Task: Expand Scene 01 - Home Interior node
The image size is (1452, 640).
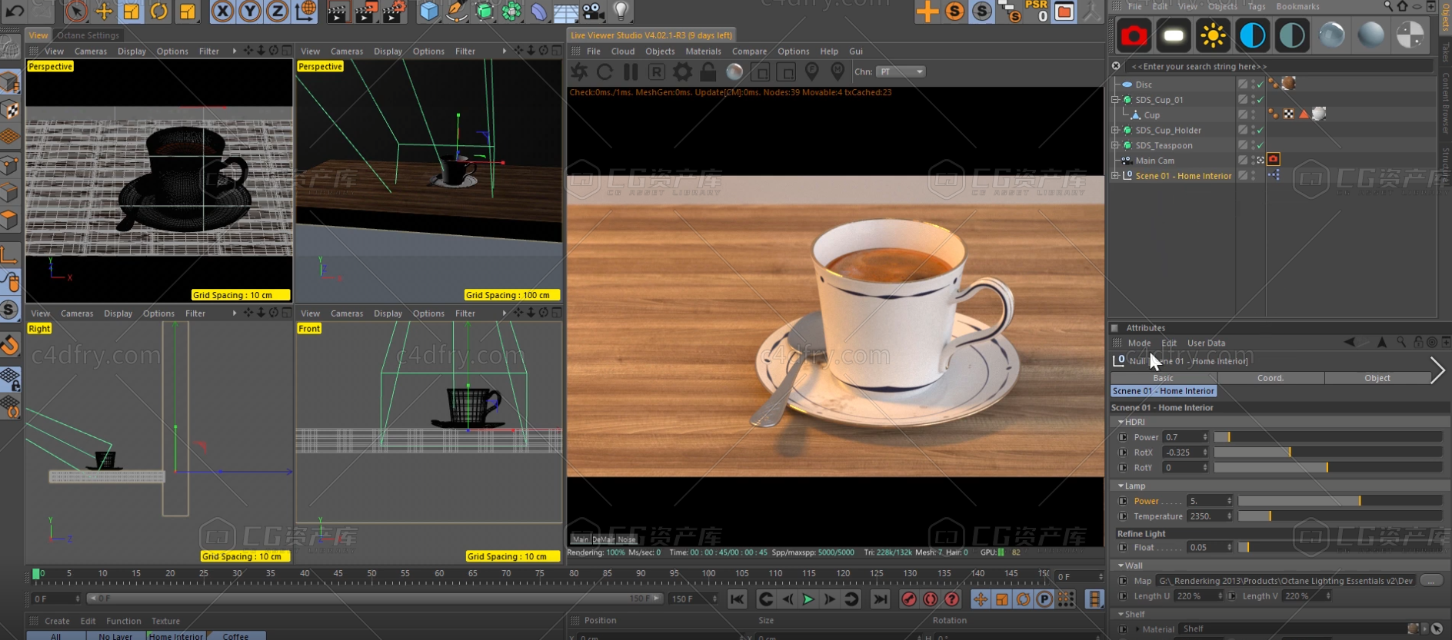Action: [x=1115, y=176]
